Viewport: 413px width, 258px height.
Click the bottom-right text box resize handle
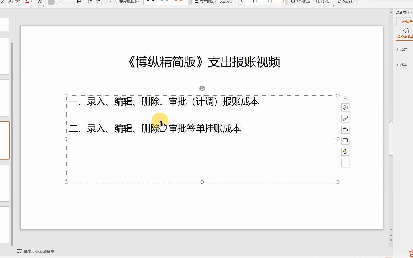[338, 182]
